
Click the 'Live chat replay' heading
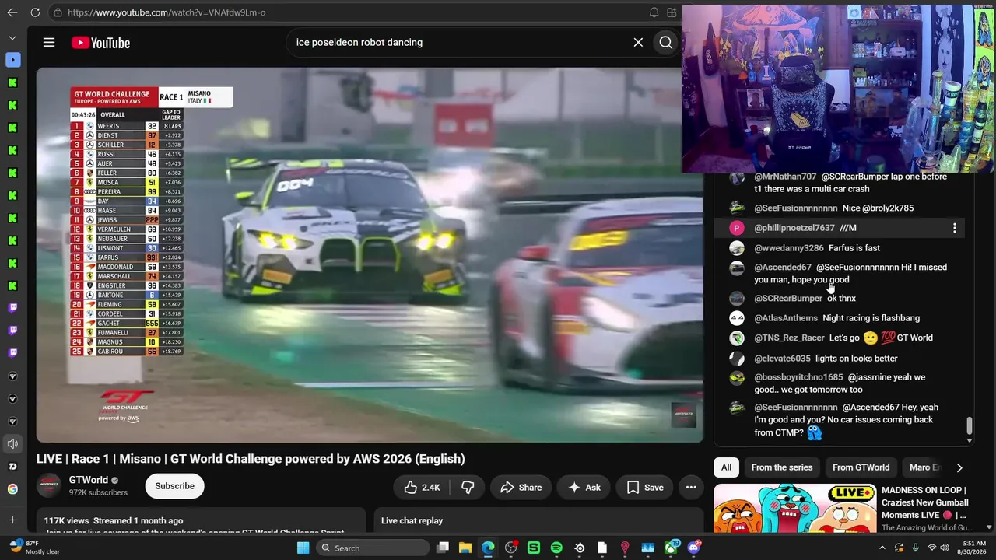click(x=412, y=520)
